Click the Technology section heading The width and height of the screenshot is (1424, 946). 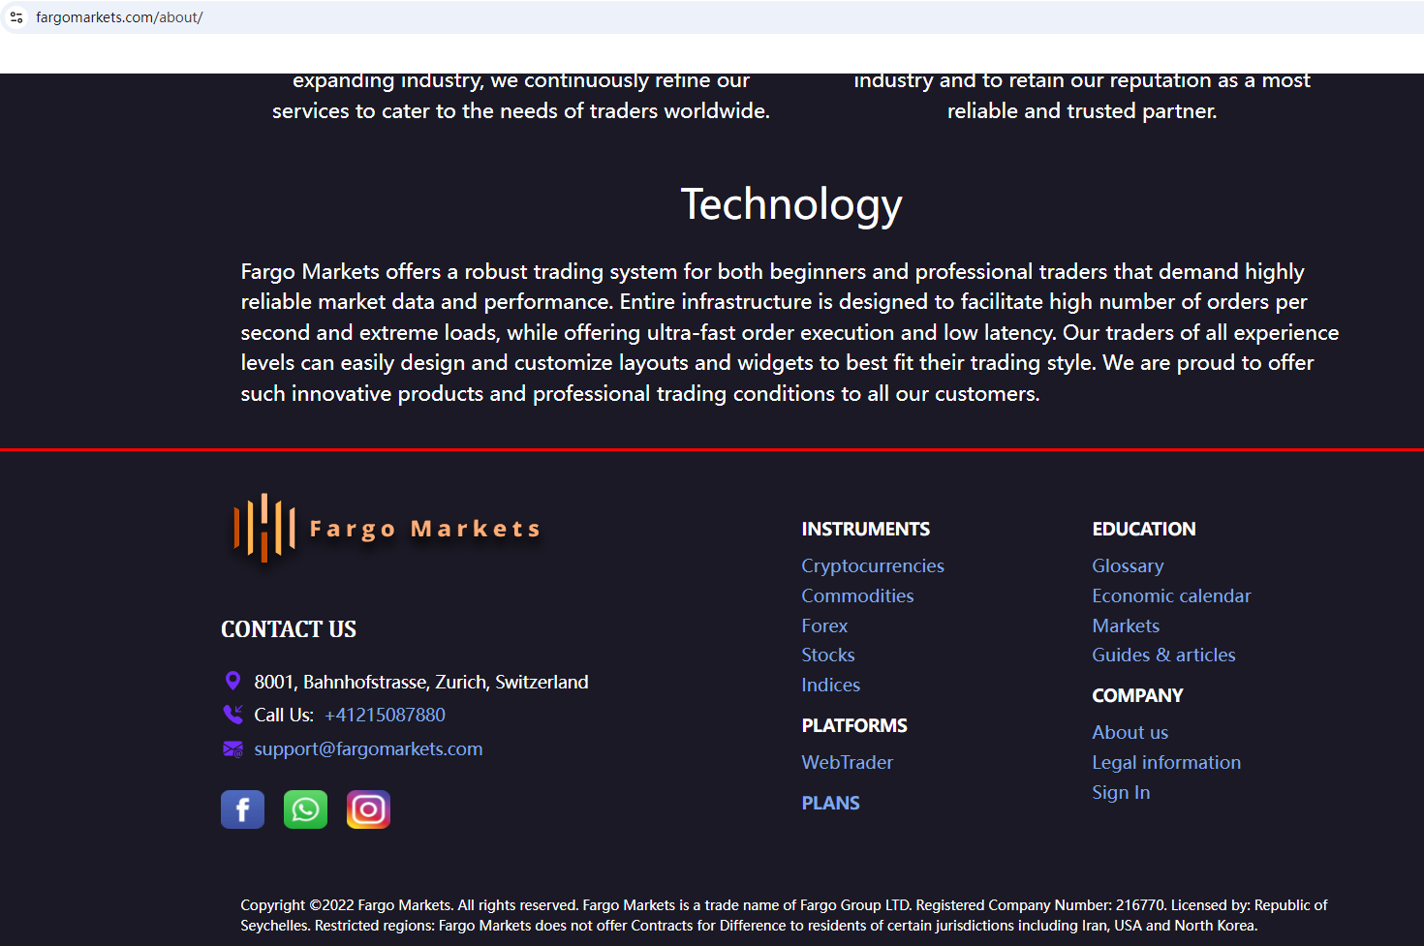[x=791, y=205]
